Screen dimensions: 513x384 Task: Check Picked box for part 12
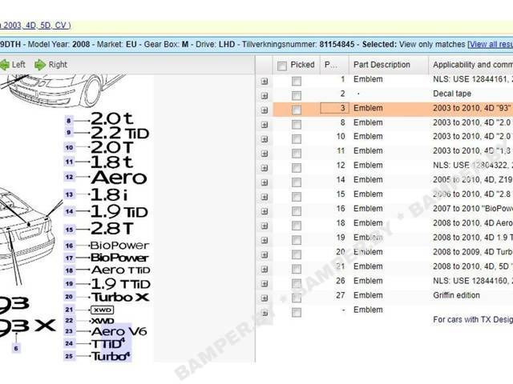(x=297, y=168)
